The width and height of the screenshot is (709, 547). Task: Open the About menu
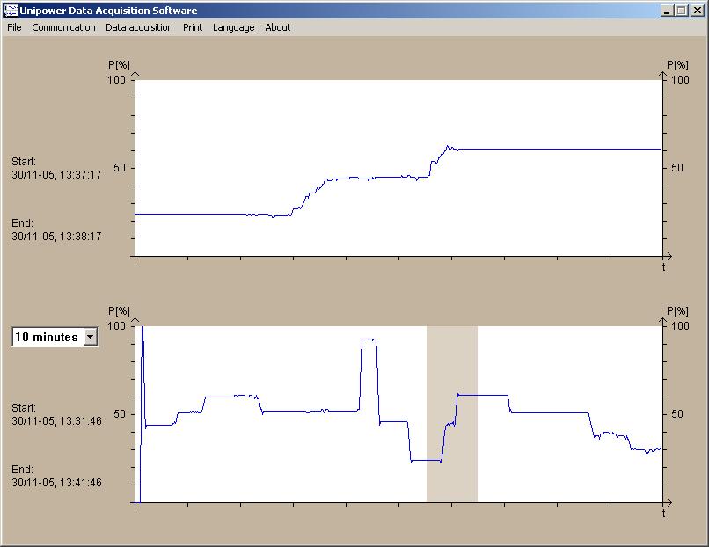[277, 27]
